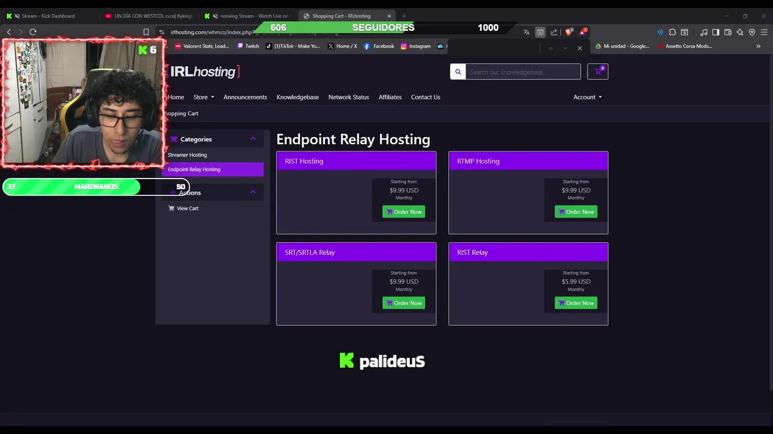The height and width of the screenshot is (434, 773).
Task: Open the Brave translate page icon
Action: coord(527,32)
